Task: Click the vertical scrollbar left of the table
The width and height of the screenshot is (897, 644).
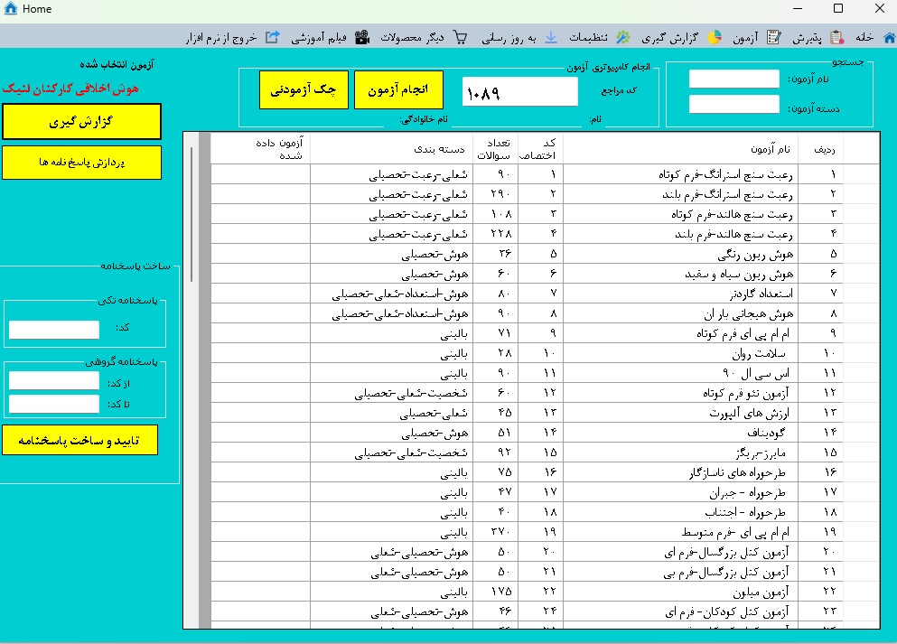Action: [192, 226]
